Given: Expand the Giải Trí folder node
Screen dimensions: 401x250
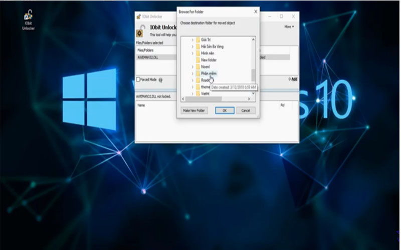Looking at the screenshot, I should click(192, 40).
